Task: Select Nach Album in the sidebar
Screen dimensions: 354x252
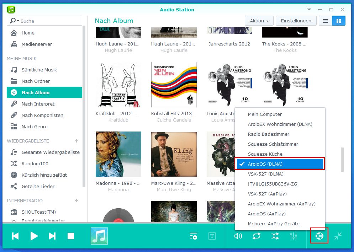Action: click(x=44, y=92)
